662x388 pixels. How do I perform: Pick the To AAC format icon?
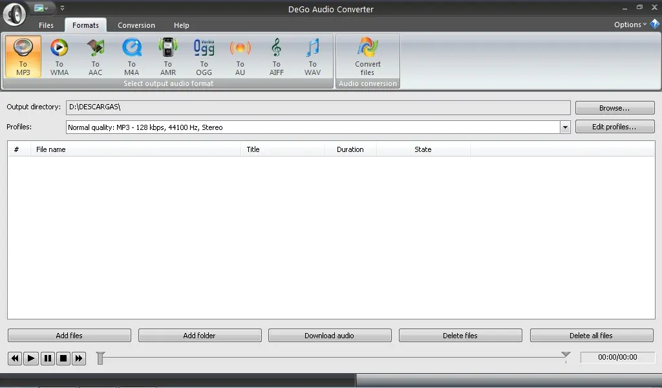tap(96, 56)
